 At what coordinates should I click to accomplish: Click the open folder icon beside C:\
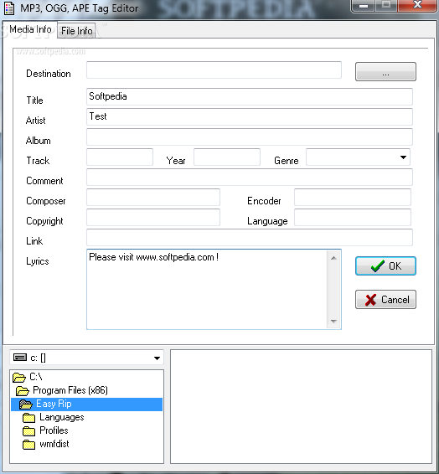pos(19,378)
